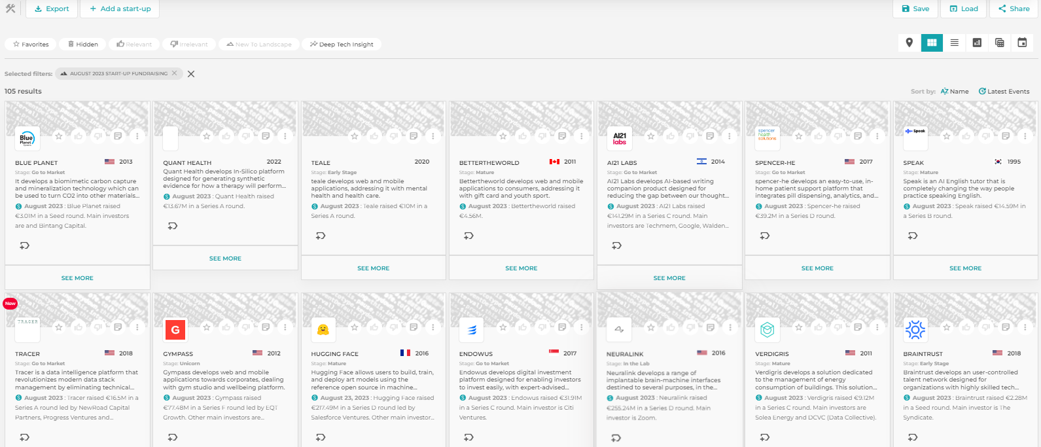Add a note to Bettertheworld card
Viewport: 1041px width, 447px height.
562,136
